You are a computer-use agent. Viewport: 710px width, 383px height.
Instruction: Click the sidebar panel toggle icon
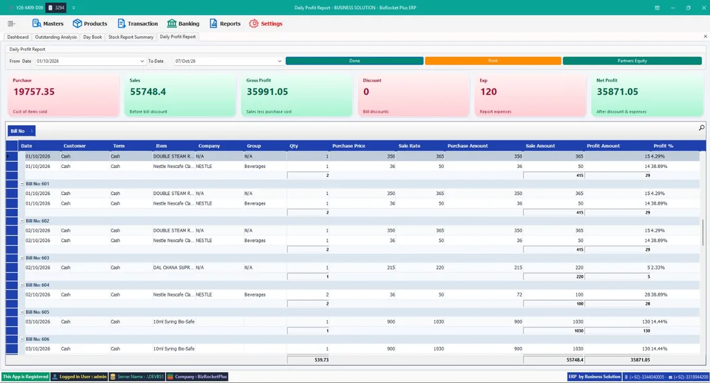12,23
